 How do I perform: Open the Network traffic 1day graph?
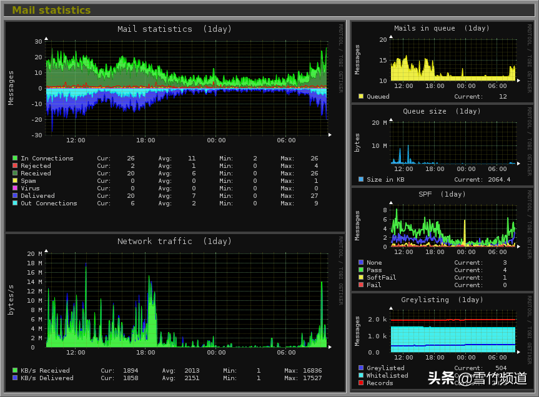187,300
